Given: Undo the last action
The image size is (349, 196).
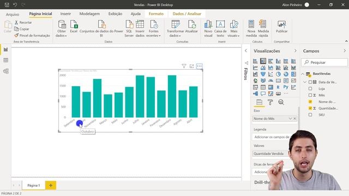Looking at the screenshot, I should click(x=15, y=5).
